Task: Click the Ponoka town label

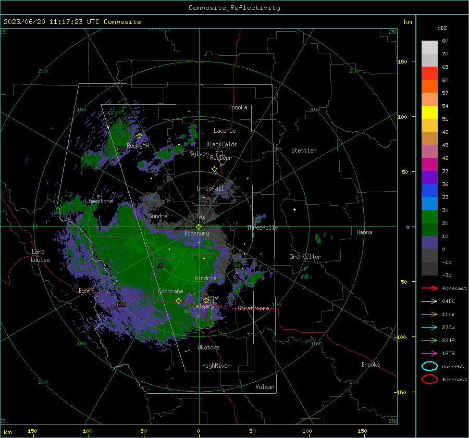Action: tap(238, 107)
